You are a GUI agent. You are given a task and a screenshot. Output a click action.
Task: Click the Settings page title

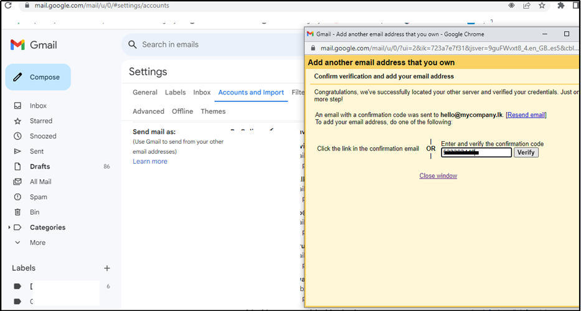coord(148,72)
